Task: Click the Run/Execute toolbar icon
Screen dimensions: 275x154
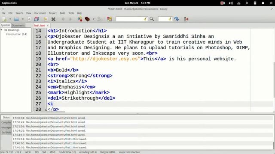Action: pyautogui.click(x=100, y=19)
